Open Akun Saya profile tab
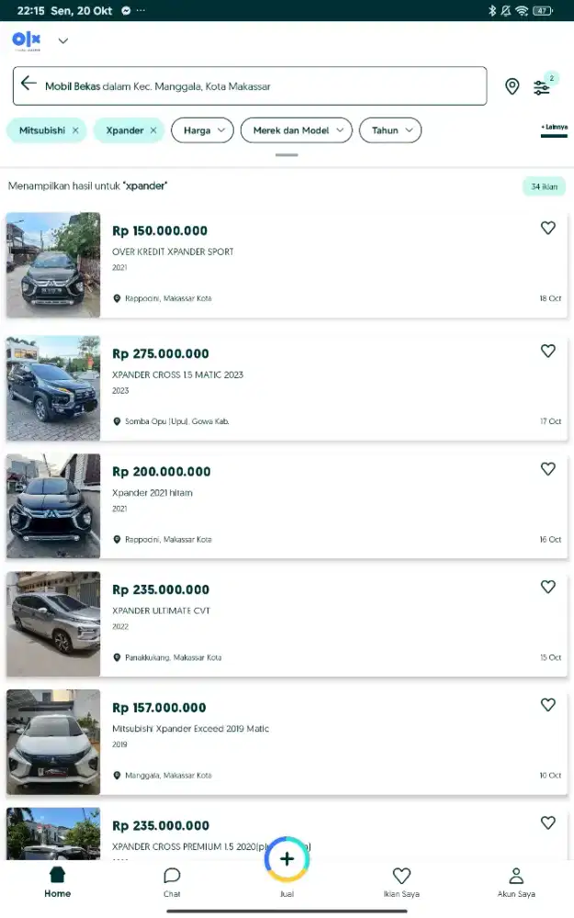Image resolution: width=574 pixels, height=918 pixels. [516, 880]
